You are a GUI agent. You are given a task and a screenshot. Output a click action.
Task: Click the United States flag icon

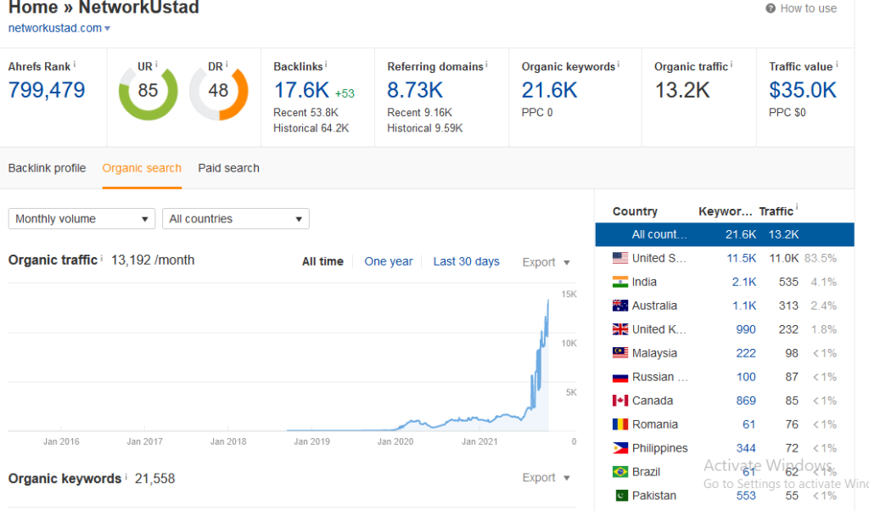(x=620, y=258)
